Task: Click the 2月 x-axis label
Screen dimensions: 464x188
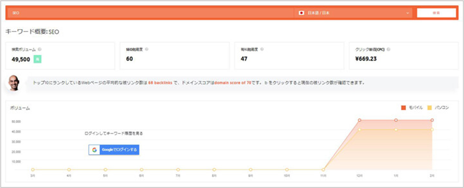Action: pos(432,176)
